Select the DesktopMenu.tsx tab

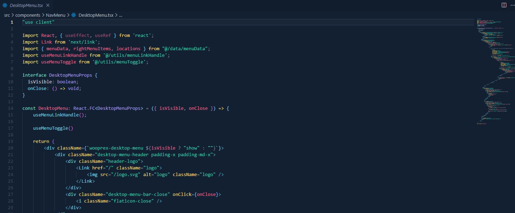[27, 5]
